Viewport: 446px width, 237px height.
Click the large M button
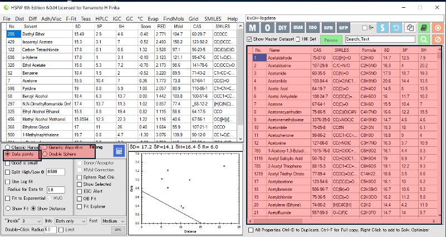(x=253, y=28)
